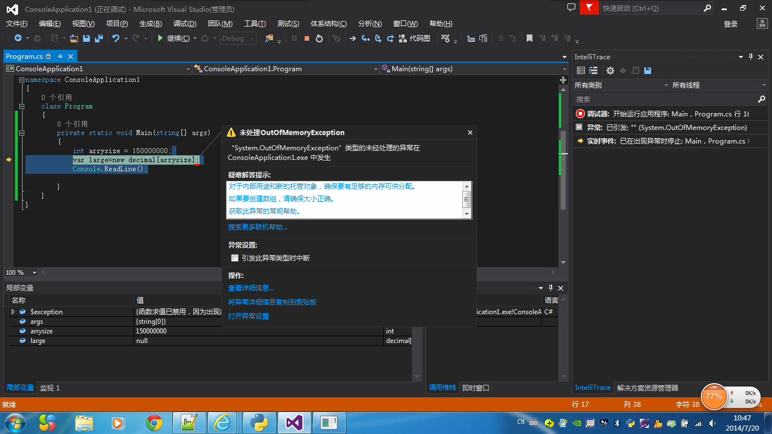
Task: Collapse the namespace ConsoleApplication1 code block
Action: click(21, 80)
